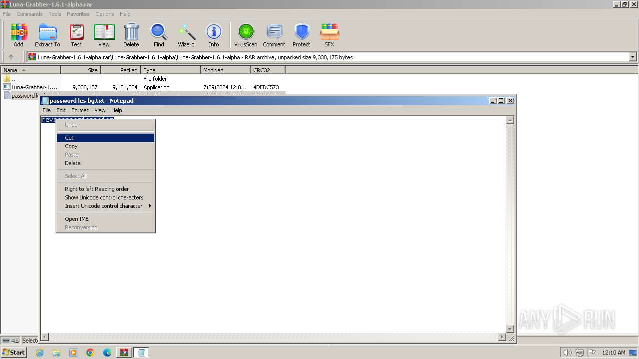Maximize the Notepad window
639x359 pixels.
pyautogui.click(x=502, y=100)
